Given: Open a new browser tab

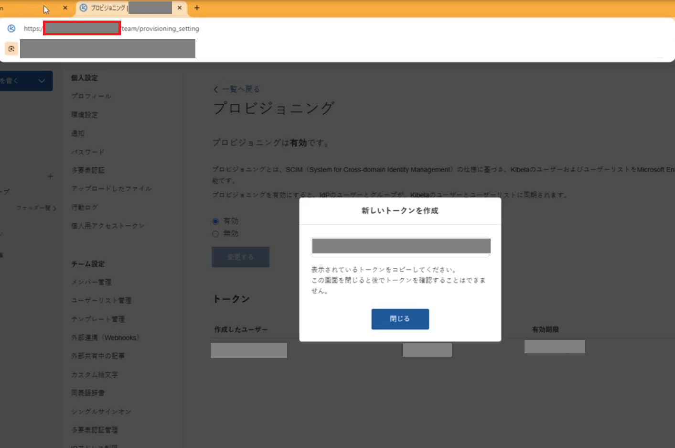Looking at the screenshot, I should (x=197, y=8).
